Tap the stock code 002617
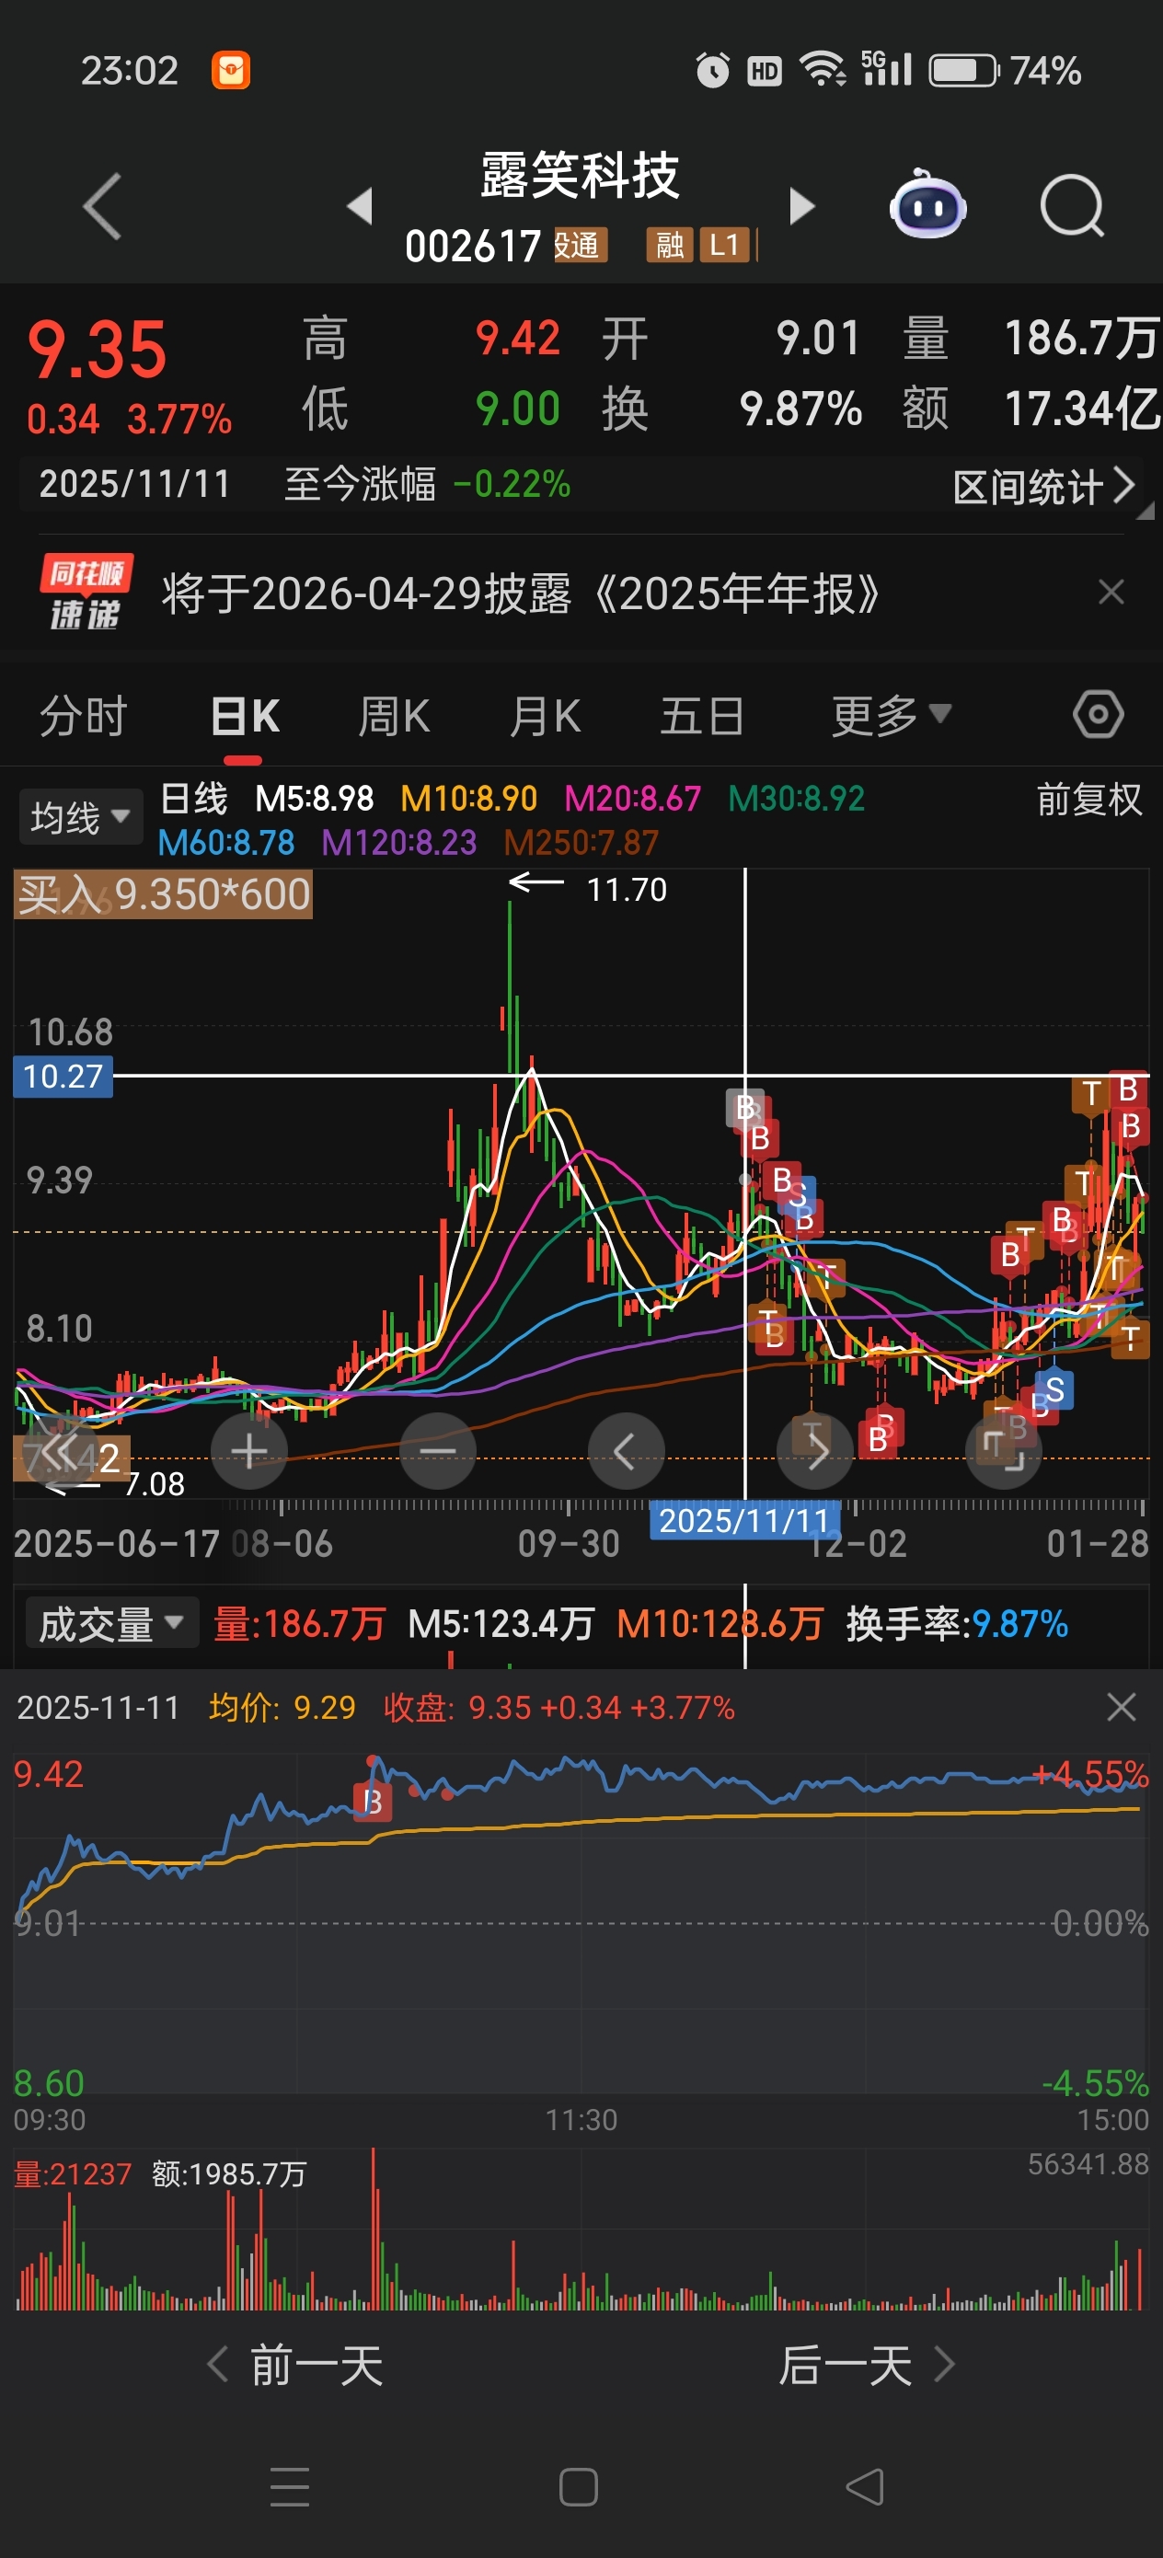The image size is (1163, 2558). (x=473, y=247)
